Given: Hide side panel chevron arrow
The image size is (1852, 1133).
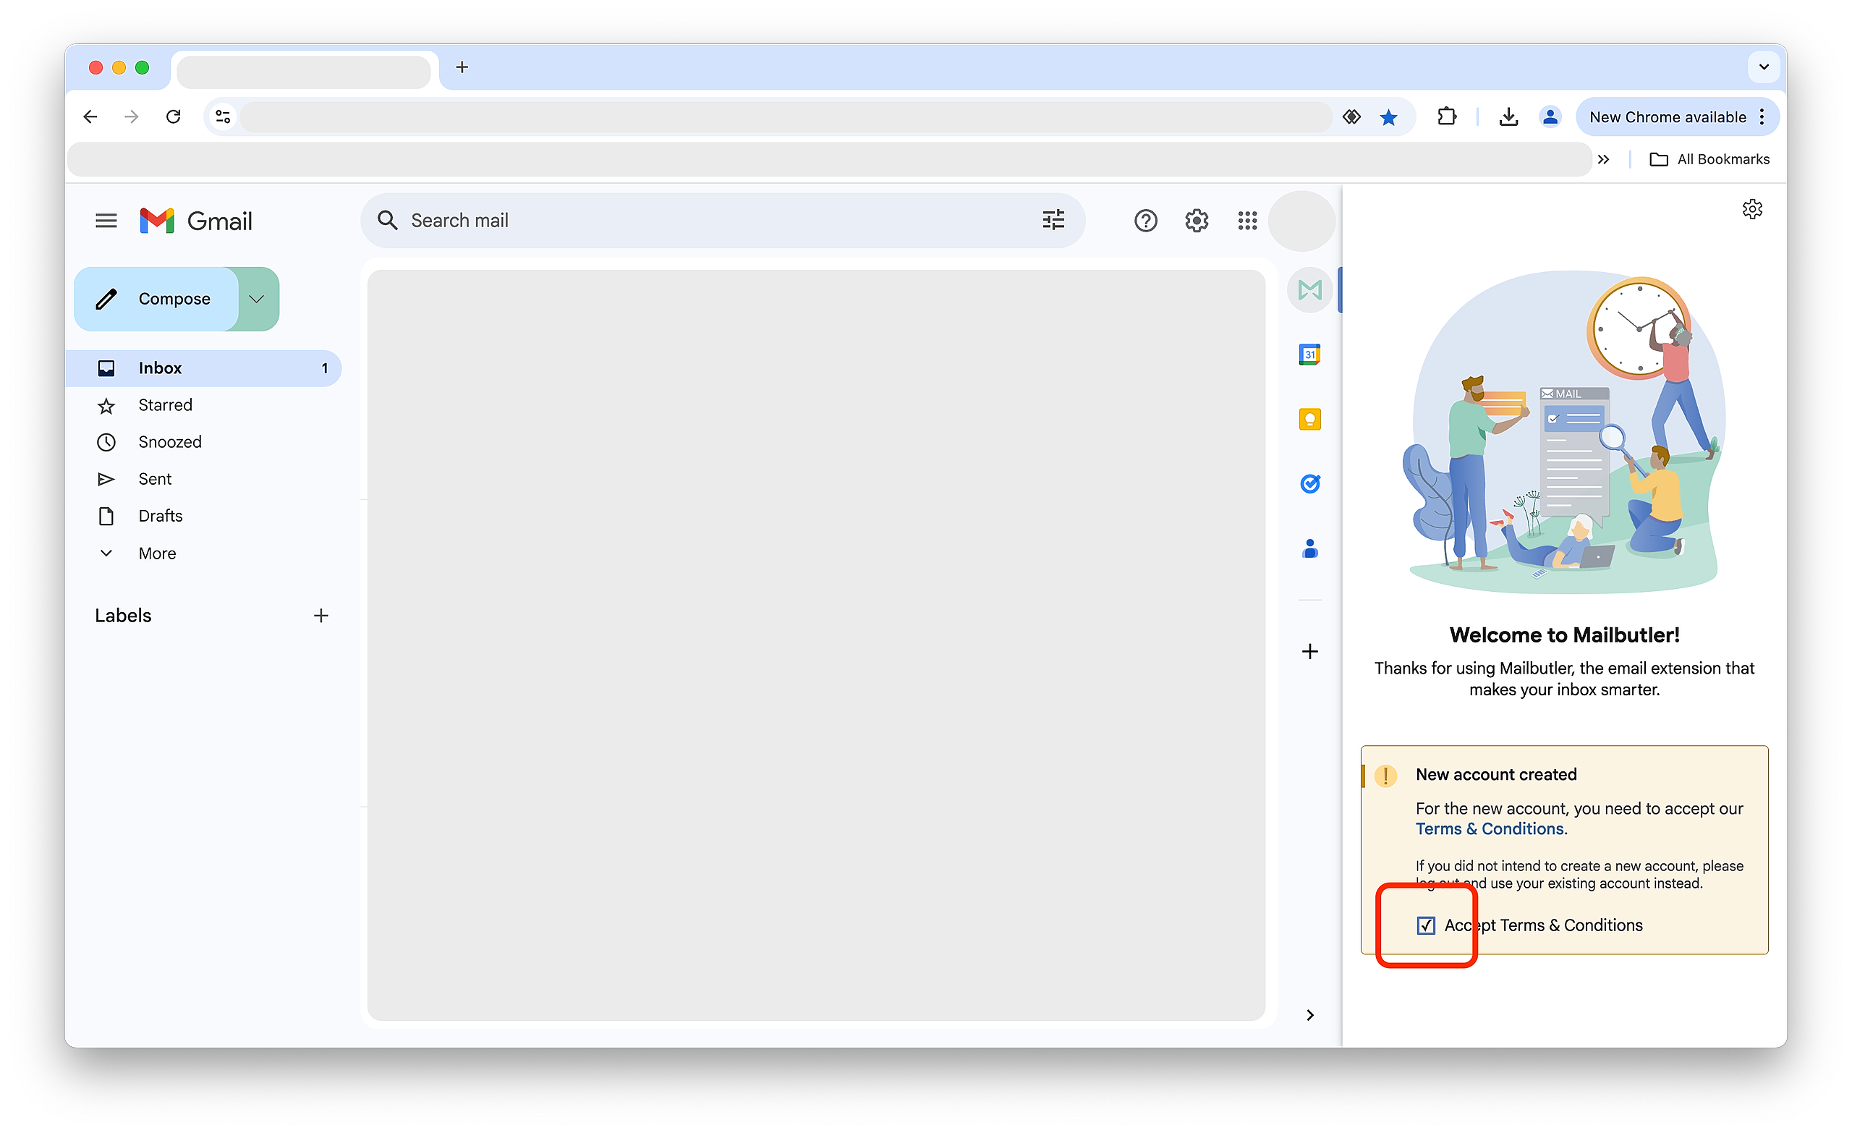Looking at the screenshot, I should tap(1309, 1015).
